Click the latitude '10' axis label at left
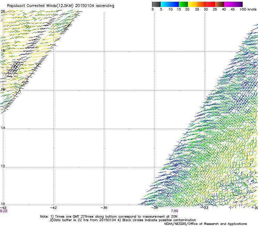Viewport: 258px width, 226px height. 3,204
